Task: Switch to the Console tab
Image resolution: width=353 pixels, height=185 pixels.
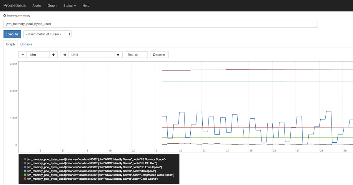Action: [26, 44]
